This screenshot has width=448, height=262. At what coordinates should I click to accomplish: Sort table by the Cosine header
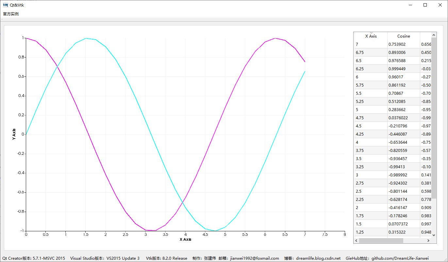404,36
